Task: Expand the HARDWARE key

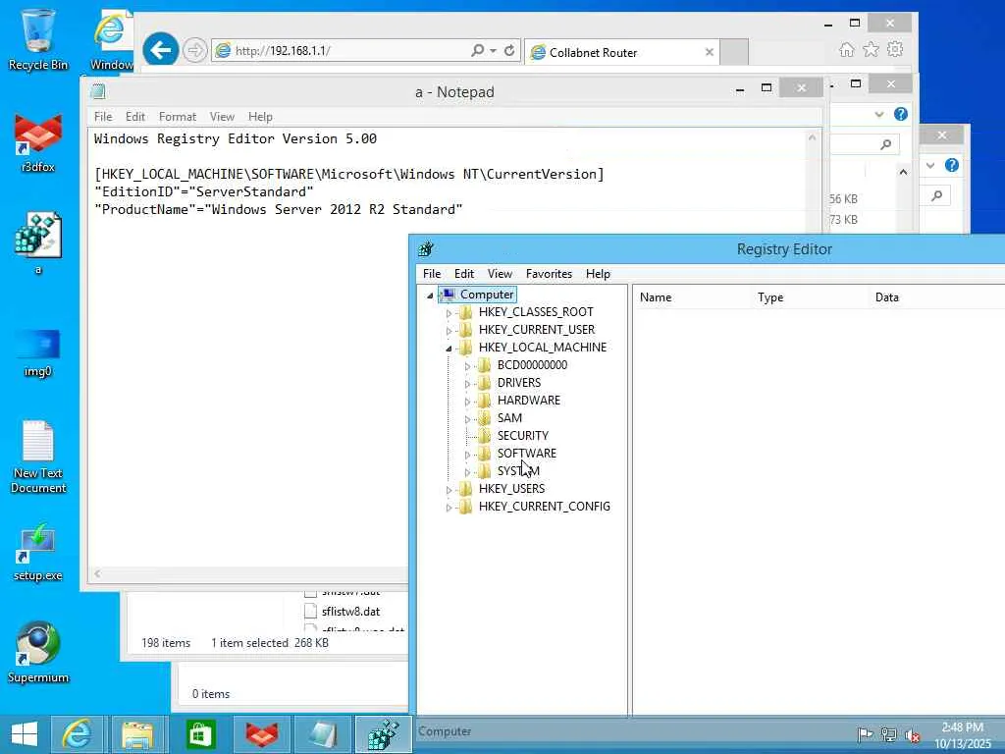Action: (x=467, y=402)
